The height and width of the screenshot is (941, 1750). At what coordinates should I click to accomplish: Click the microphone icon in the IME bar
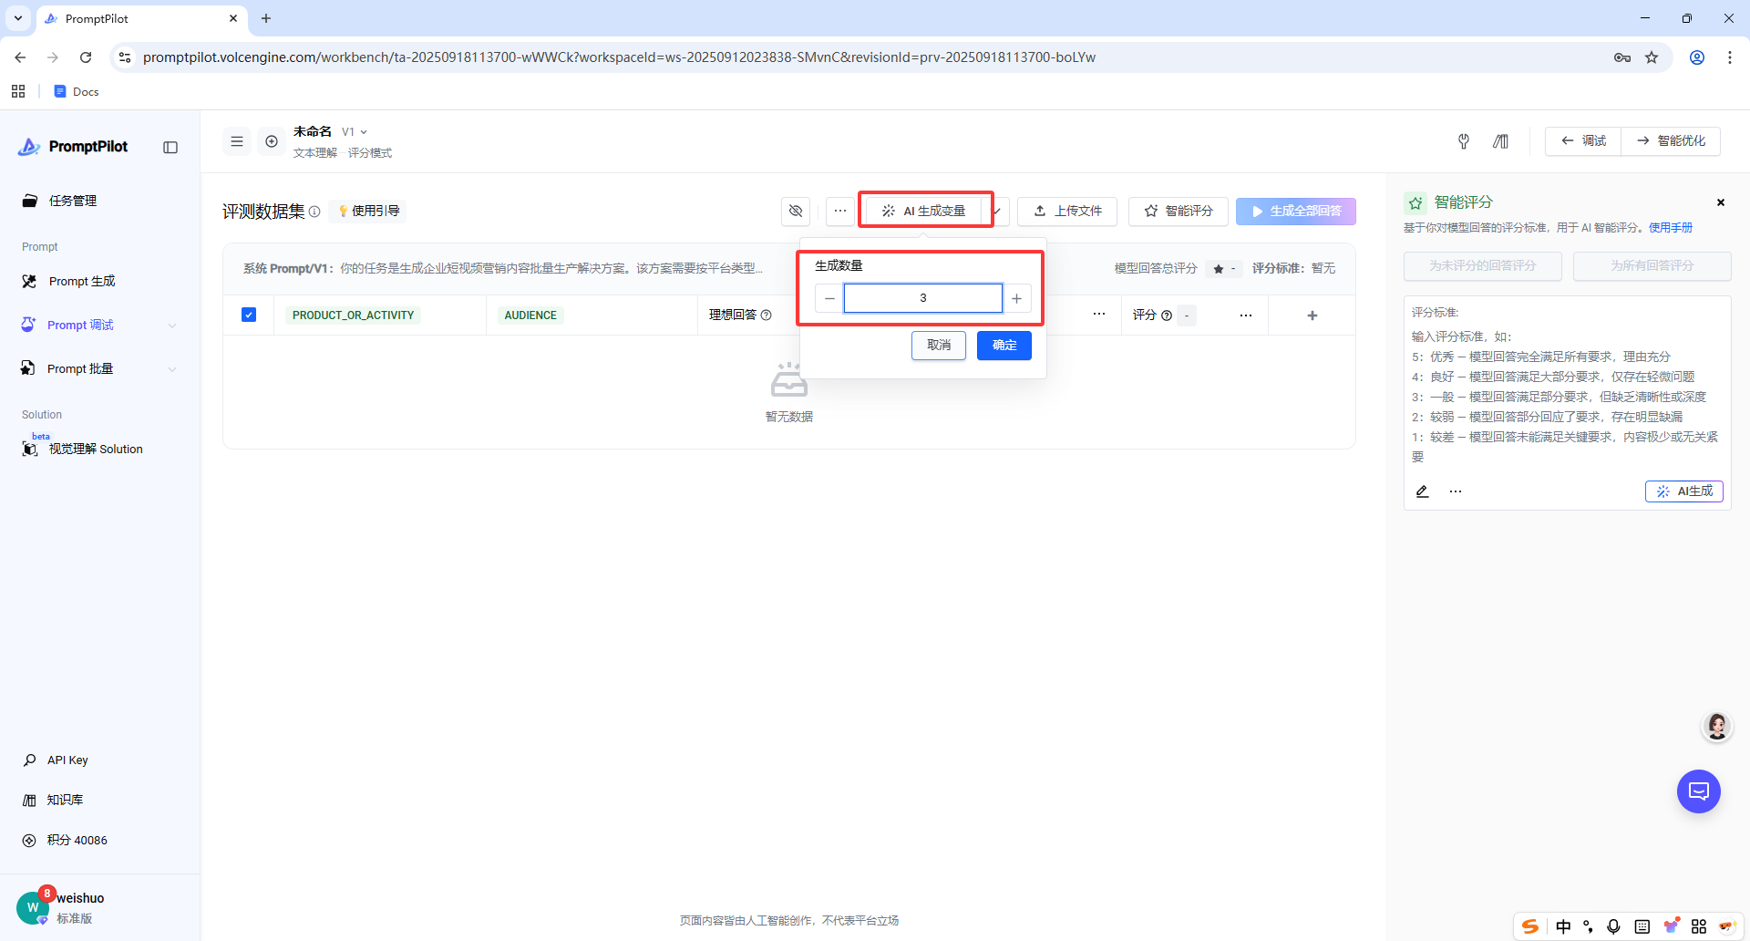pyautogui.click(x=1613, y=926)
